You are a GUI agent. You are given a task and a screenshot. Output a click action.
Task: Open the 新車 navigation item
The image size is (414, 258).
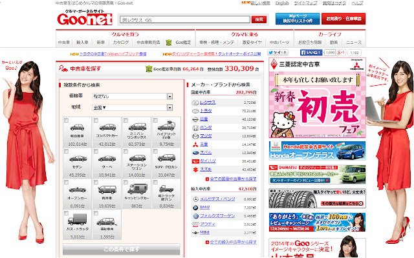(101, 43)
